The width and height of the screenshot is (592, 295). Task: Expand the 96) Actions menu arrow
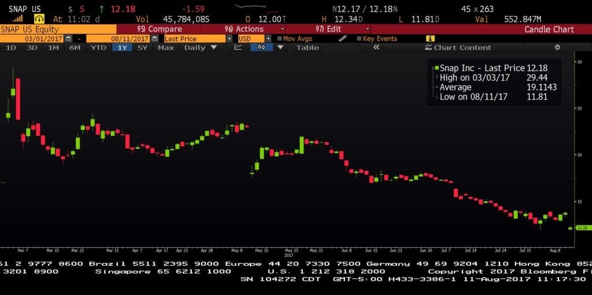click(x=283, y=29)
